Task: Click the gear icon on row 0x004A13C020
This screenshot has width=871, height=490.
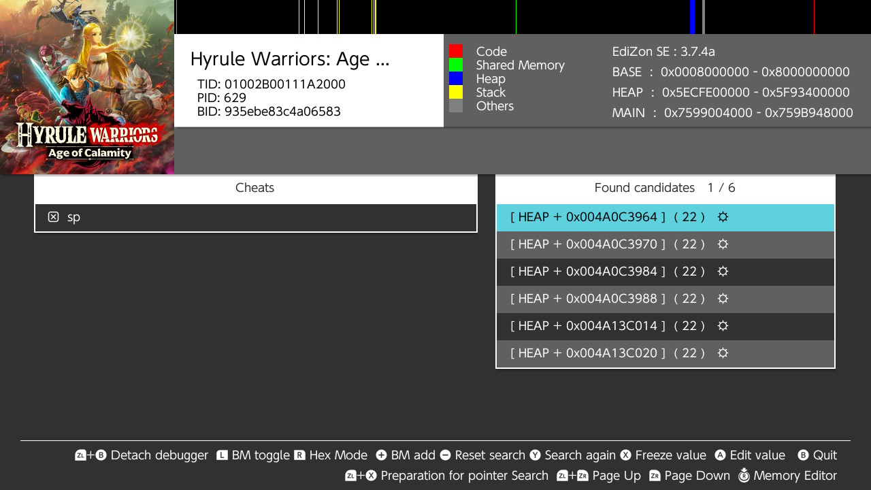Action: (723, 353)
